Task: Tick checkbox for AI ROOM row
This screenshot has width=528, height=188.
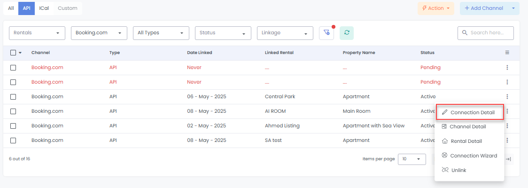Action: click(13, 111)
